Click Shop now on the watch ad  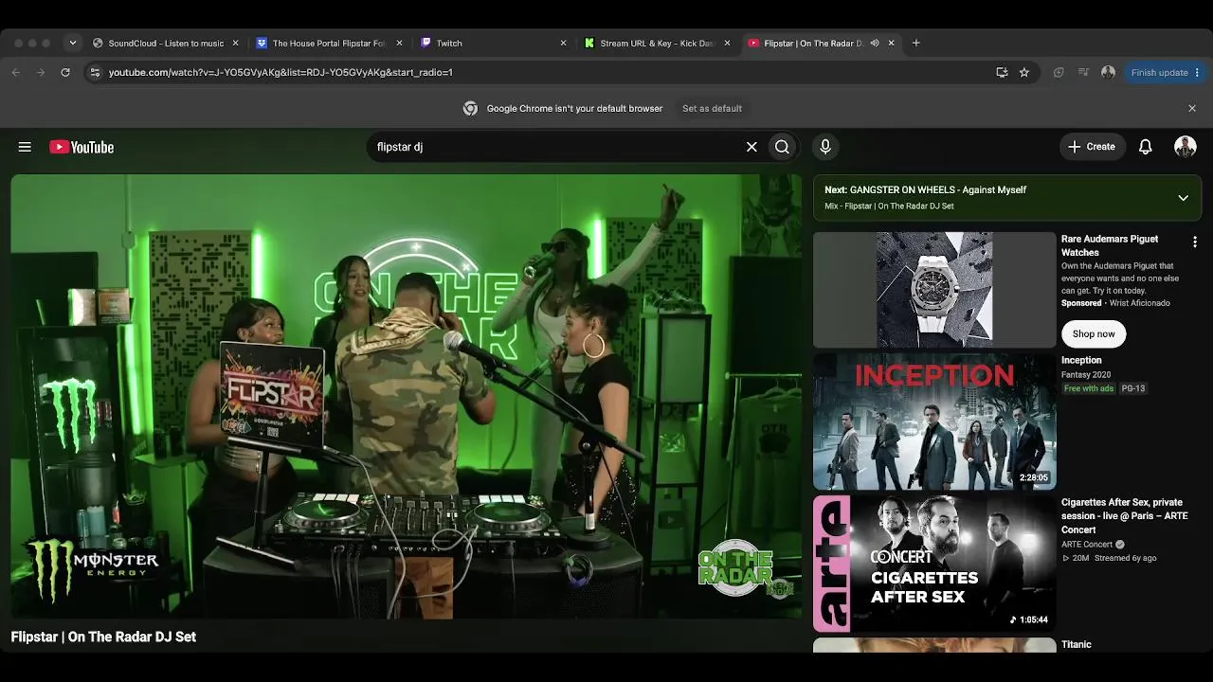pyautogui.click(x=1094, y=333)
